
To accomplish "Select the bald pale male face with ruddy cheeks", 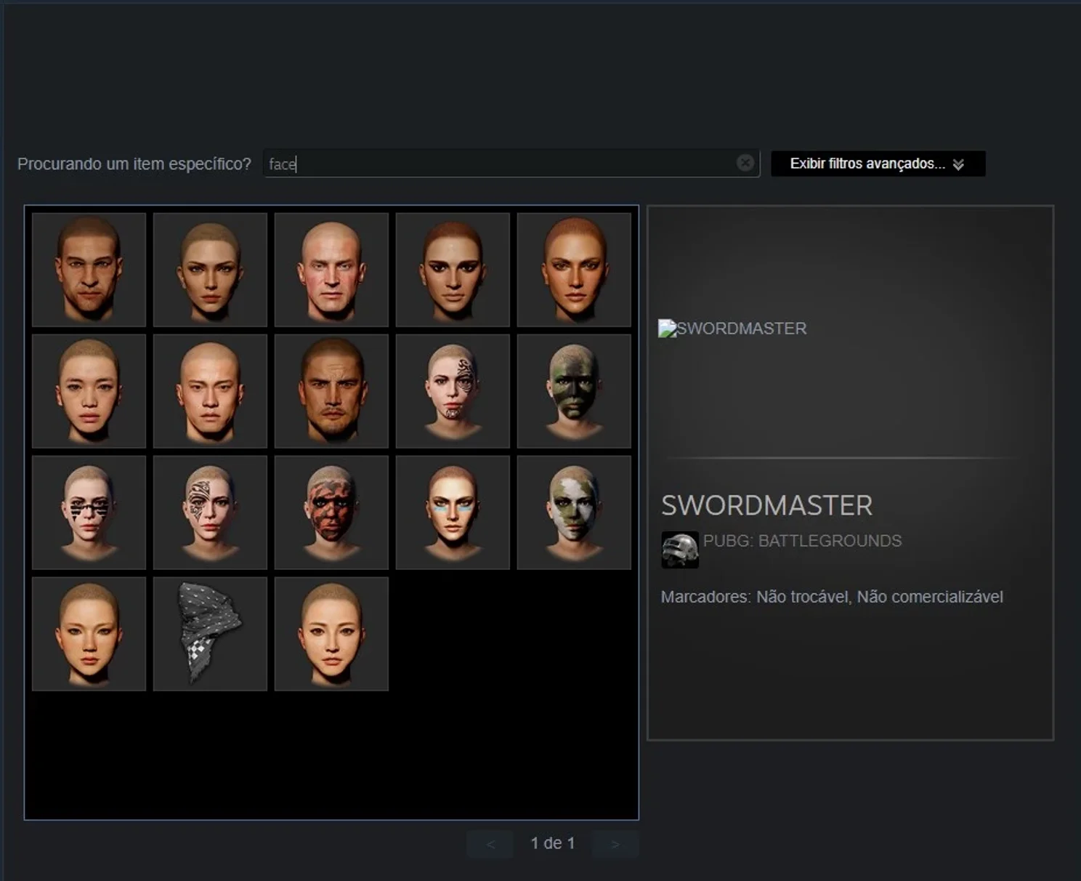I will pos(331,270).
